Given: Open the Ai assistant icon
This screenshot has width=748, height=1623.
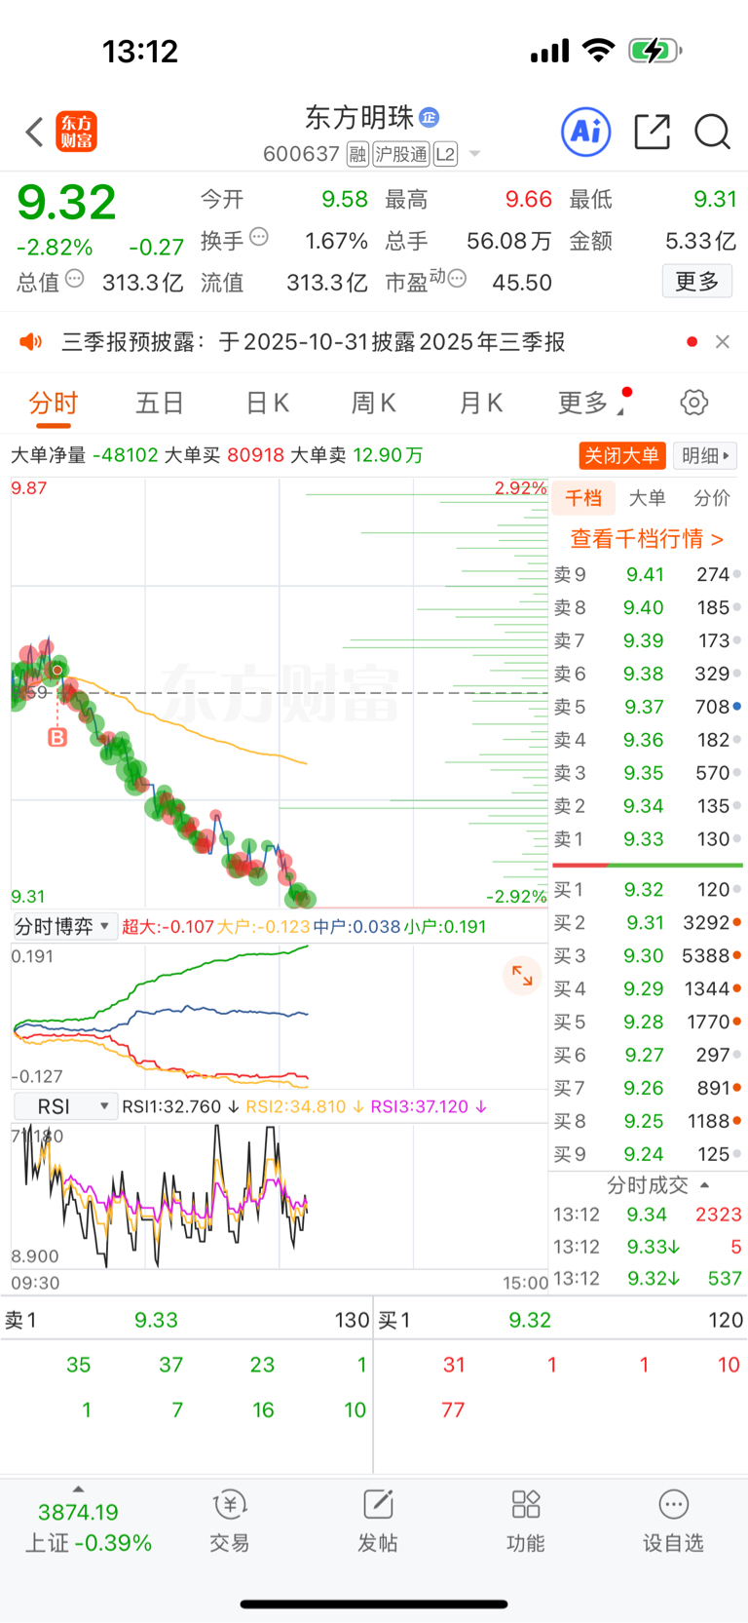Looking at the screenshot, I should (586, 132).
